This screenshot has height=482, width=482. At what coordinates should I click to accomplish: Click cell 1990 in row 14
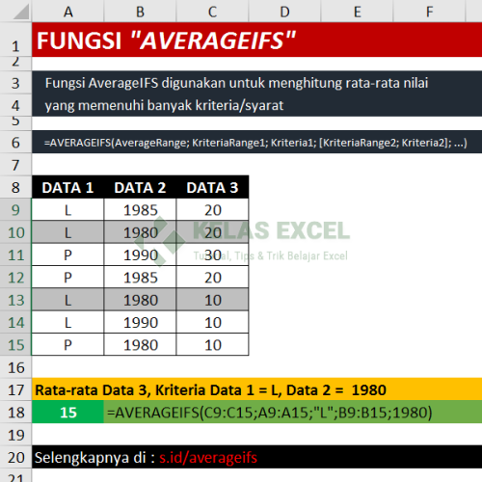click(140, 322)
